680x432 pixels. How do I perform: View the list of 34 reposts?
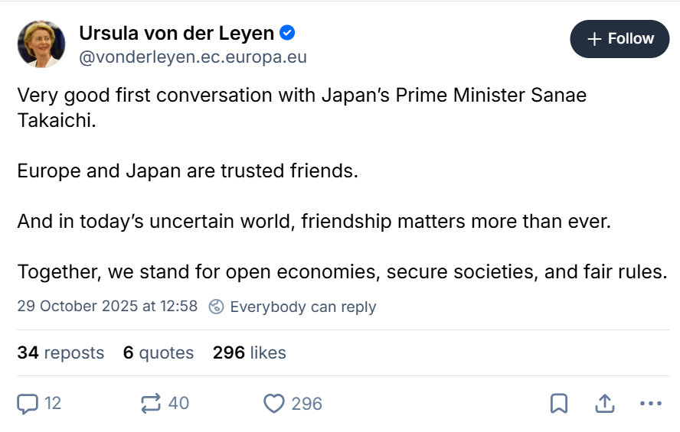pos(60,352)
